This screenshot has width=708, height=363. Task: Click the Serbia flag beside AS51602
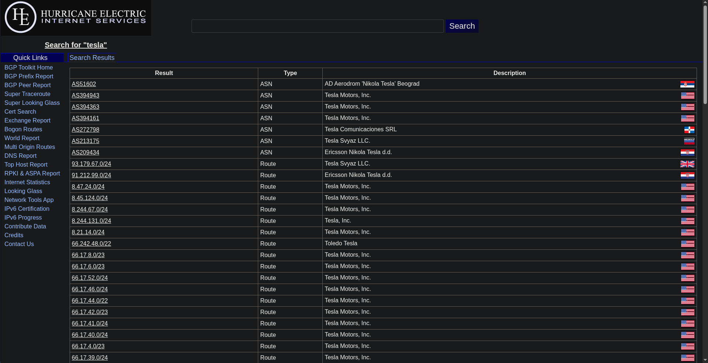tap(687, 84)
